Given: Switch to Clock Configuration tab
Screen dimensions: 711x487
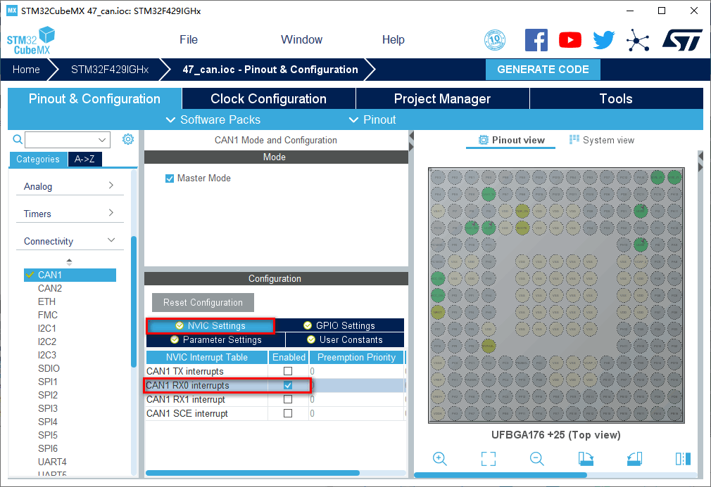Looking at the screenshot, I should tap(268, 99).
